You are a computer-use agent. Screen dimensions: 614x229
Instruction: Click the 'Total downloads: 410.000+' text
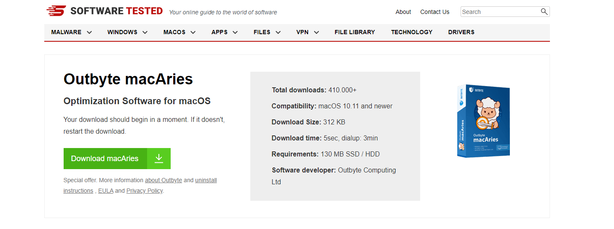314,90
